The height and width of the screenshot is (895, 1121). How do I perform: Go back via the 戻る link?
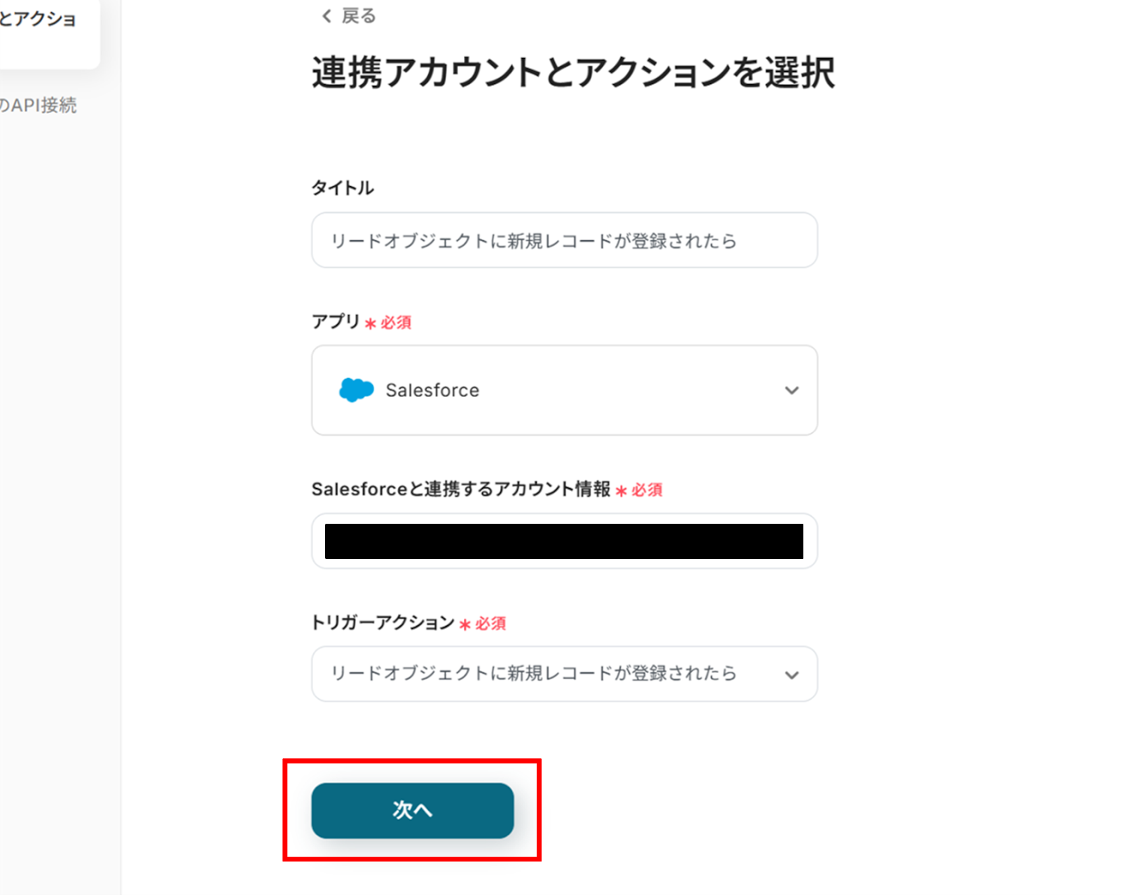359,16
